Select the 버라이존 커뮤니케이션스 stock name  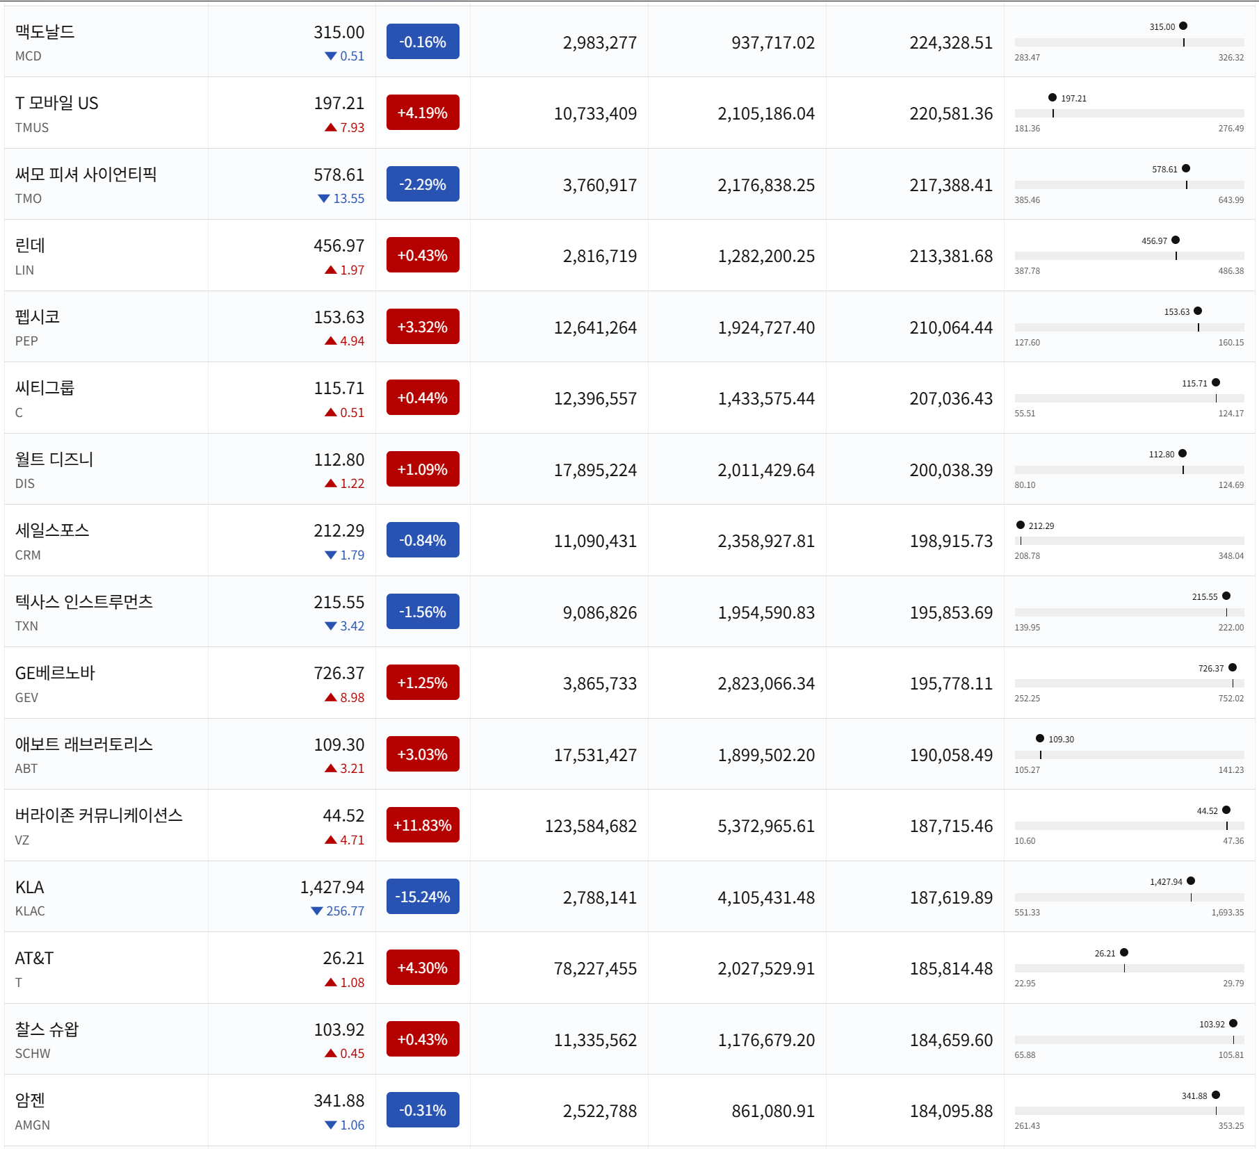tap(99, 815)
